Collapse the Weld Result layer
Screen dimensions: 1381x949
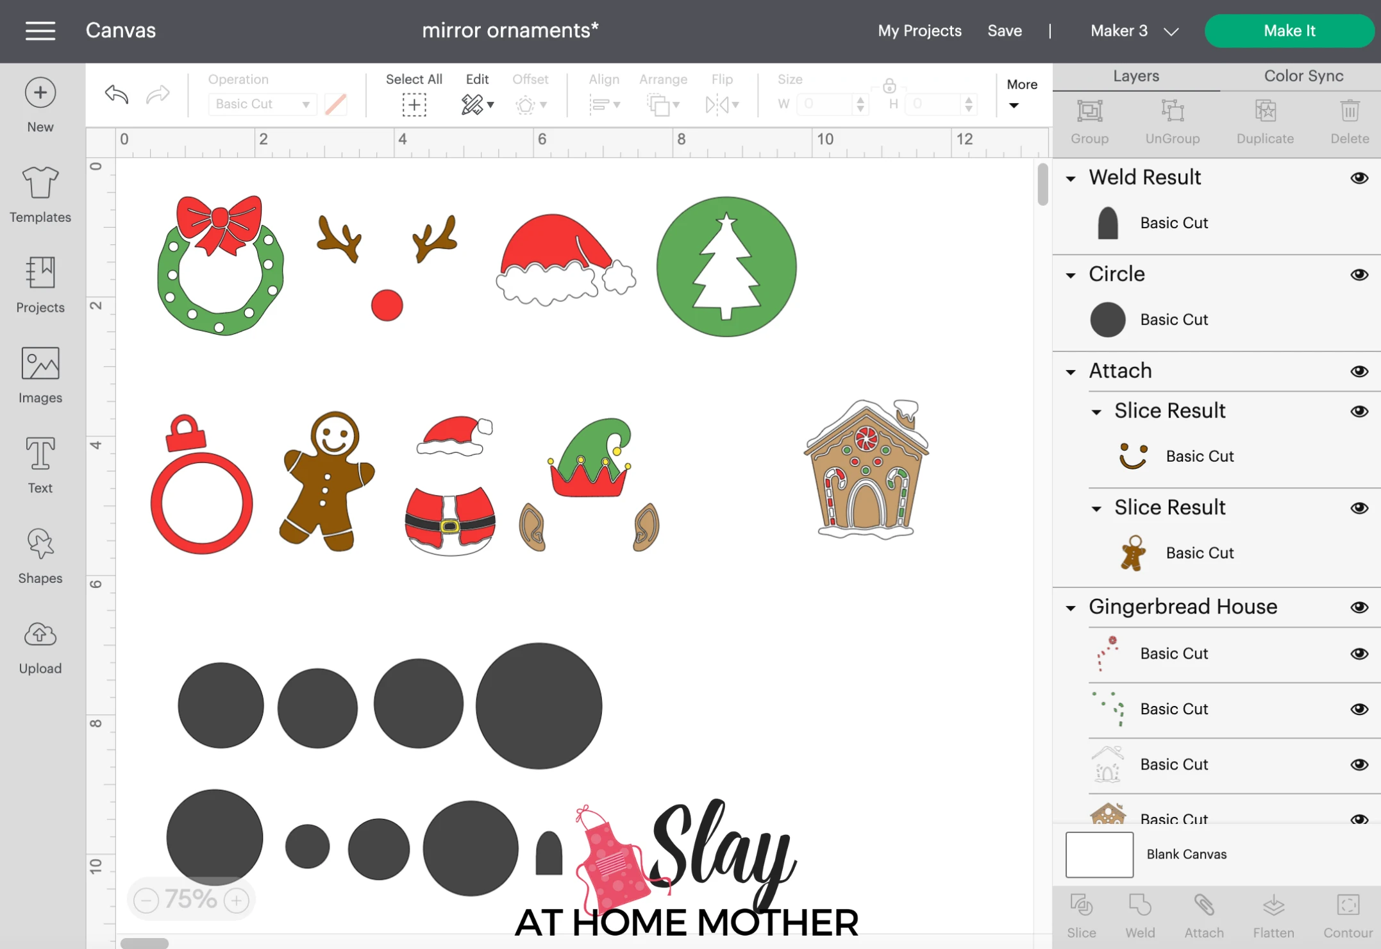[1071, 179]
